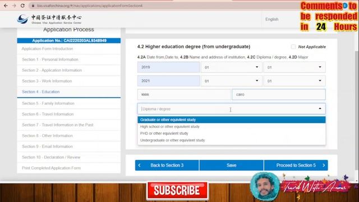Collapse the Diploma / degree dropdown
The height and width of the screenshot is (202, 359).
pos(320,108)
